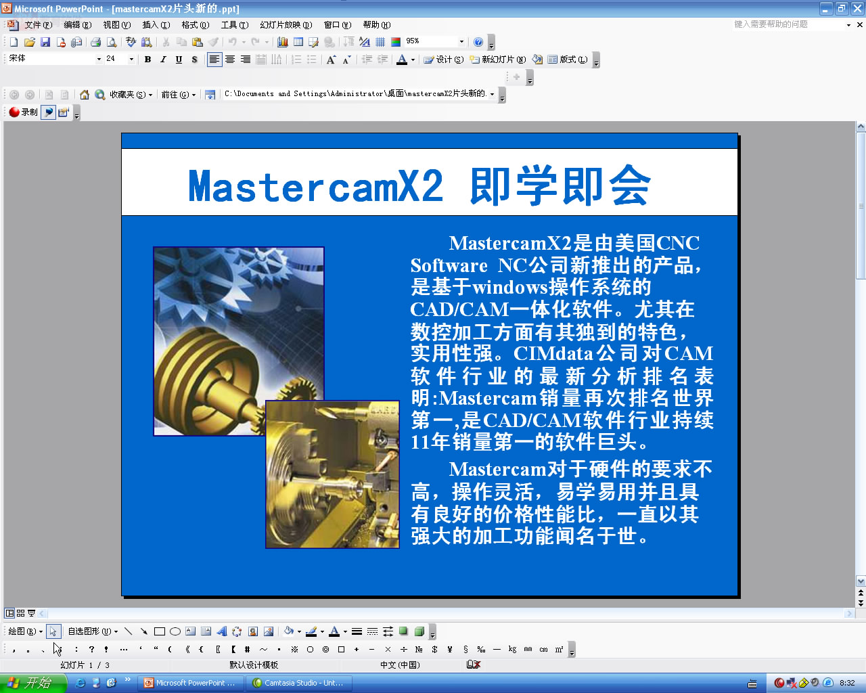Viewport: 866px width, 693px height.
Task: Open the 自选图形 AutoShapes dropdown
Action: coord(93,631)
